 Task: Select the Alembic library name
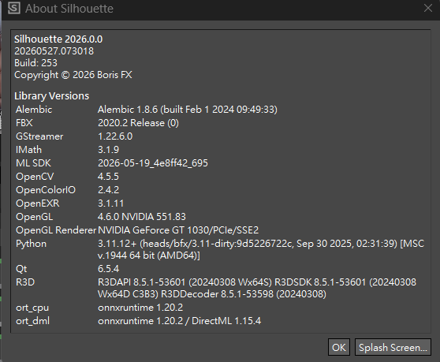(x=34, y=110)
